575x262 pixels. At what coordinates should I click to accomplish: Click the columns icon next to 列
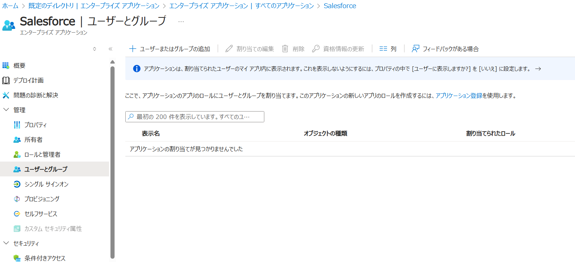[383, 49]
